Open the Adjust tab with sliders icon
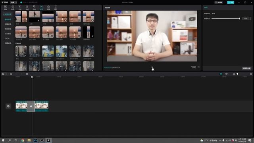This screenshot has width=254, height=143. coord(56,8)
